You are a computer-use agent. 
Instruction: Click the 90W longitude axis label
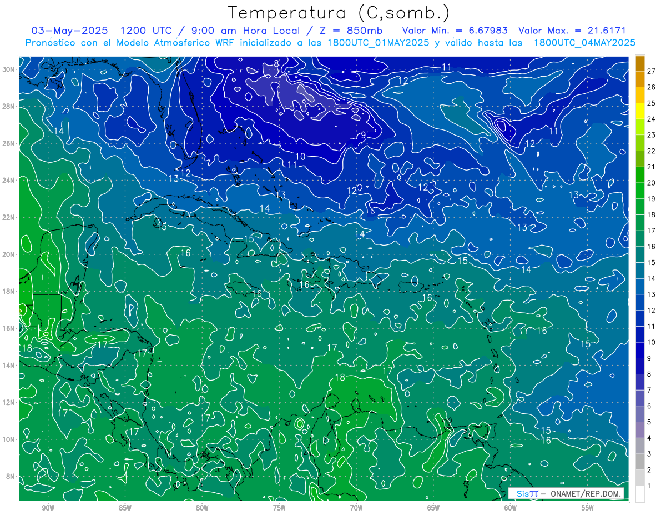click(x=48, y=508)
